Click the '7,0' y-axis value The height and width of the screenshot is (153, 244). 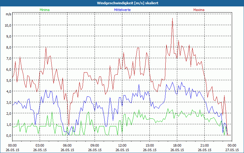point(9,58)
